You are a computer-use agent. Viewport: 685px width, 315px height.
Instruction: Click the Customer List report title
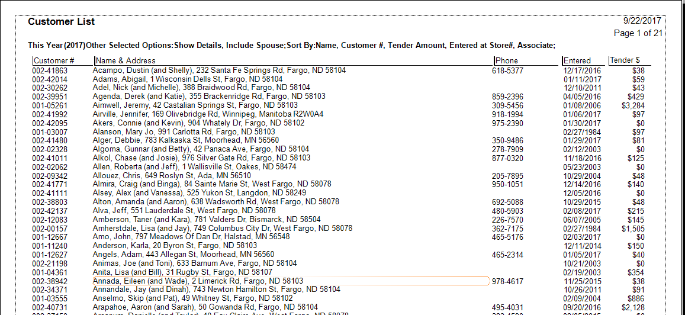coord(62,22)
